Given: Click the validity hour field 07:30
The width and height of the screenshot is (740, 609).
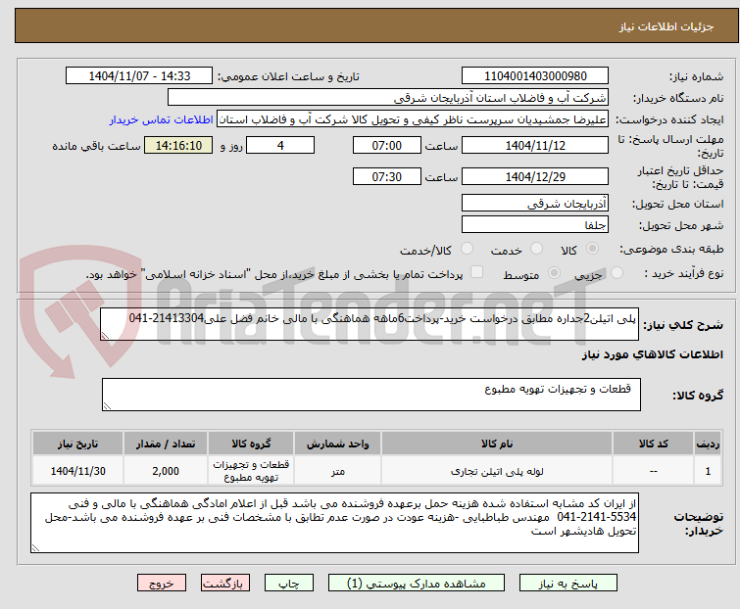Looking at the screenshot, I should point(387,177).
